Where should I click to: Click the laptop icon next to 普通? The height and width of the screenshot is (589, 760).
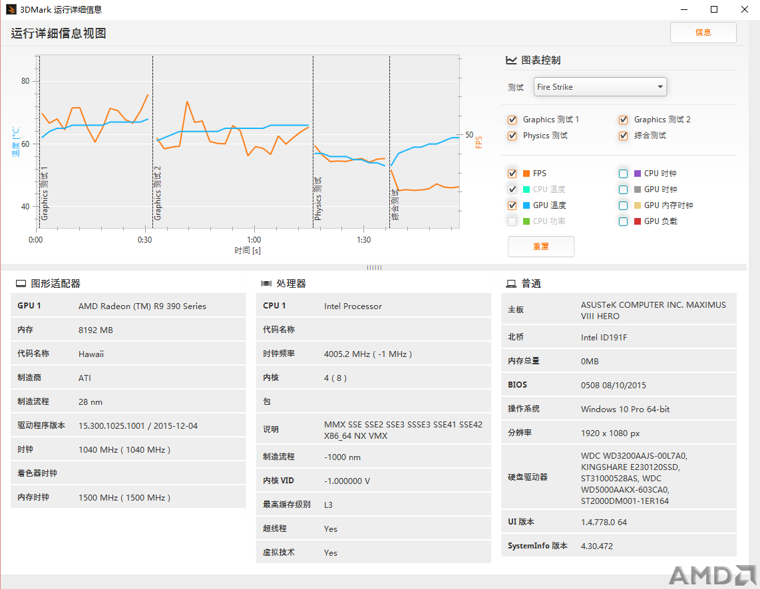[x=511, y=284]
